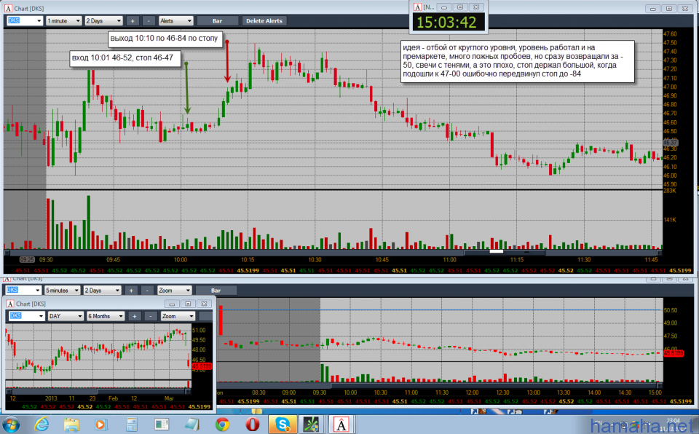Click the Bar button in the 5-minutes chart

click(216, 290)
